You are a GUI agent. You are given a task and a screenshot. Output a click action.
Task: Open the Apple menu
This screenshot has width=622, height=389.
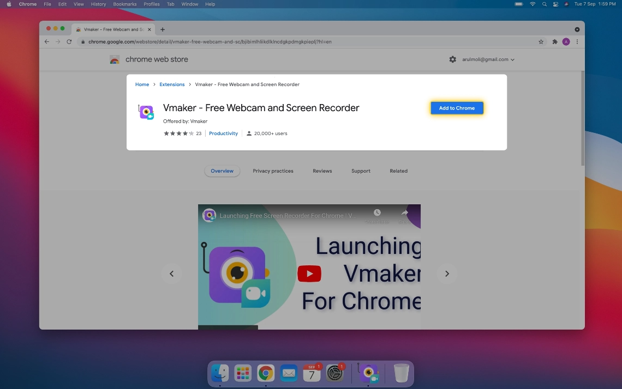coord(9,4)
